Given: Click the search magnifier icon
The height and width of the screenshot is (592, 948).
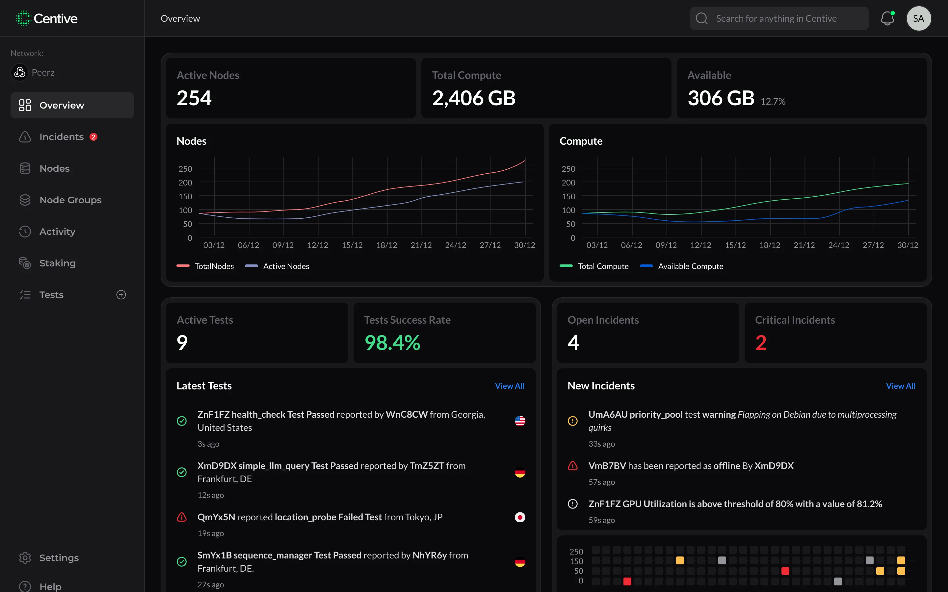Looking at the screenshot, I should [x=701, y=18].
